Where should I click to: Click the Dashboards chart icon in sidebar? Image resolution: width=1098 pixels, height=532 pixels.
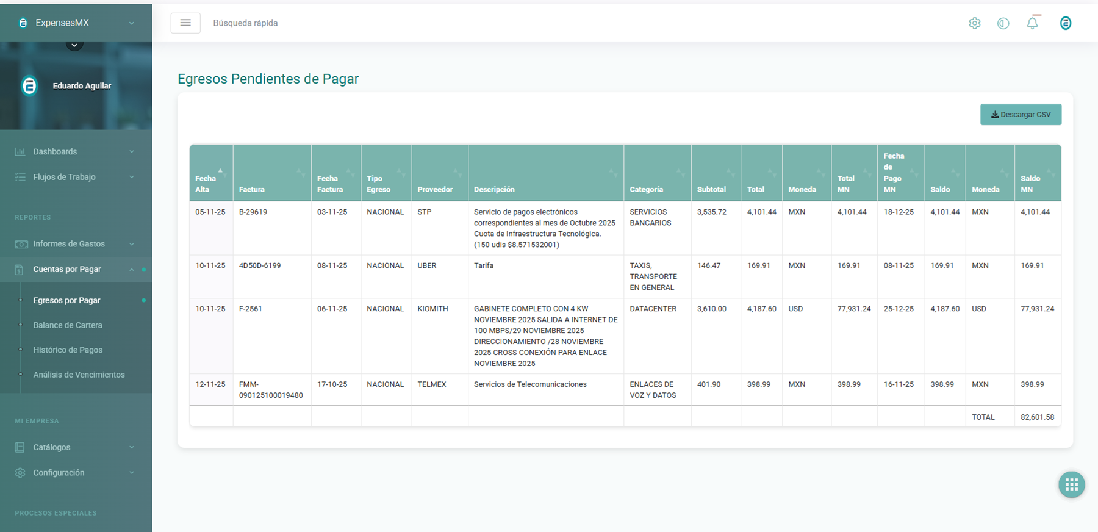click(20, 151)
